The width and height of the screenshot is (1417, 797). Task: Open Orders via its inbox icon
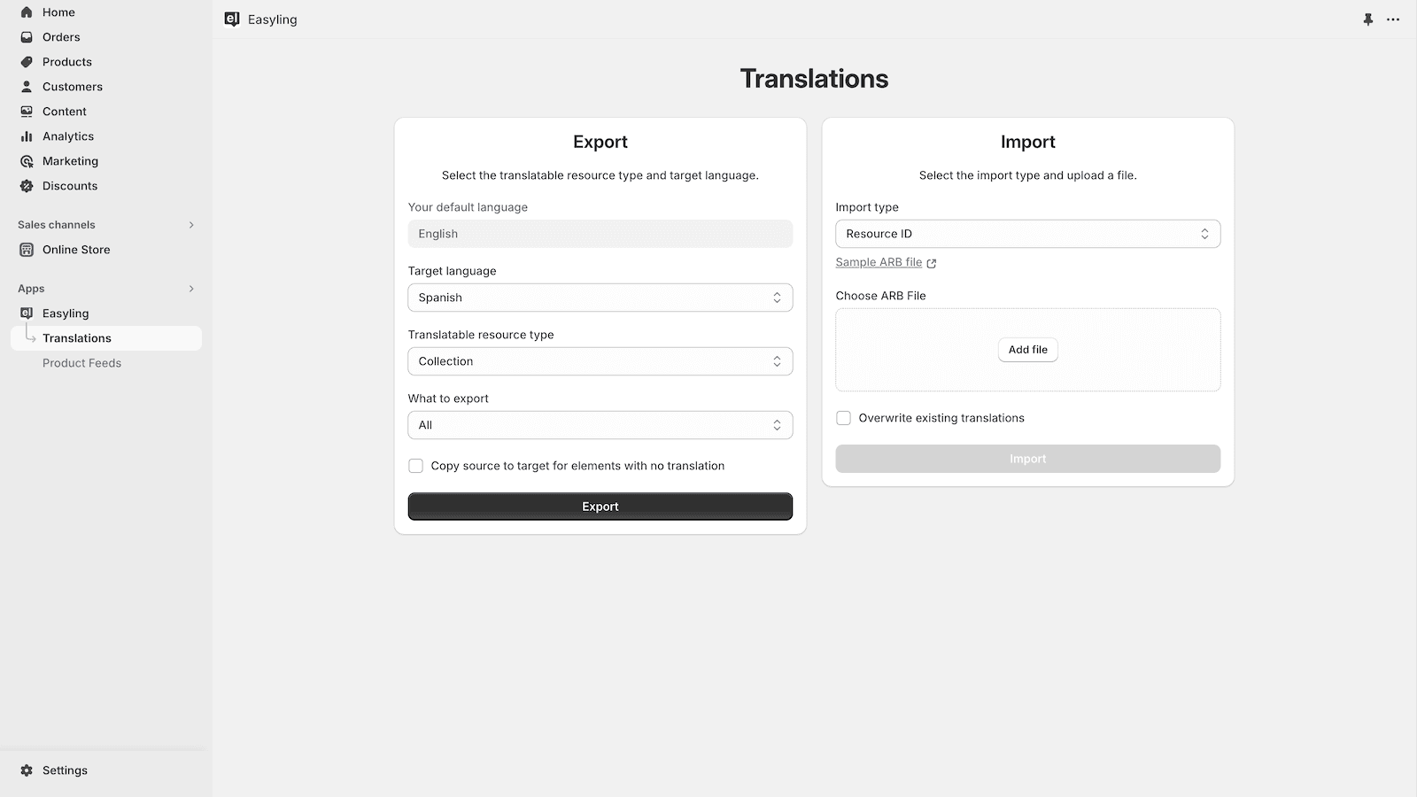(x=27, y=37)
